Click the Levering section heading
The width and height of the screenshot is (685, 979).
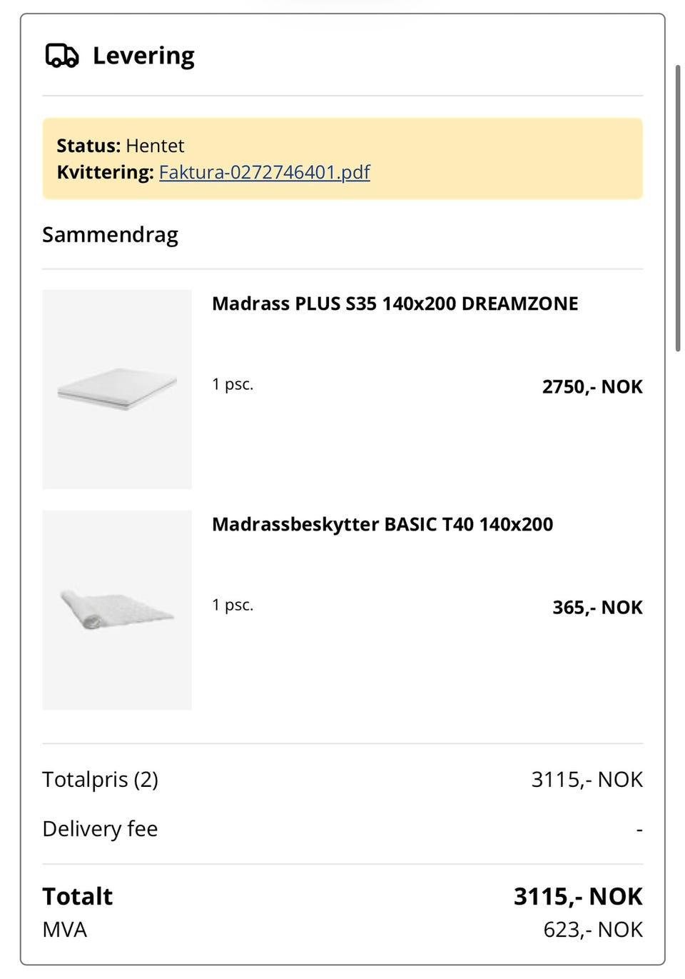point(143,56)
